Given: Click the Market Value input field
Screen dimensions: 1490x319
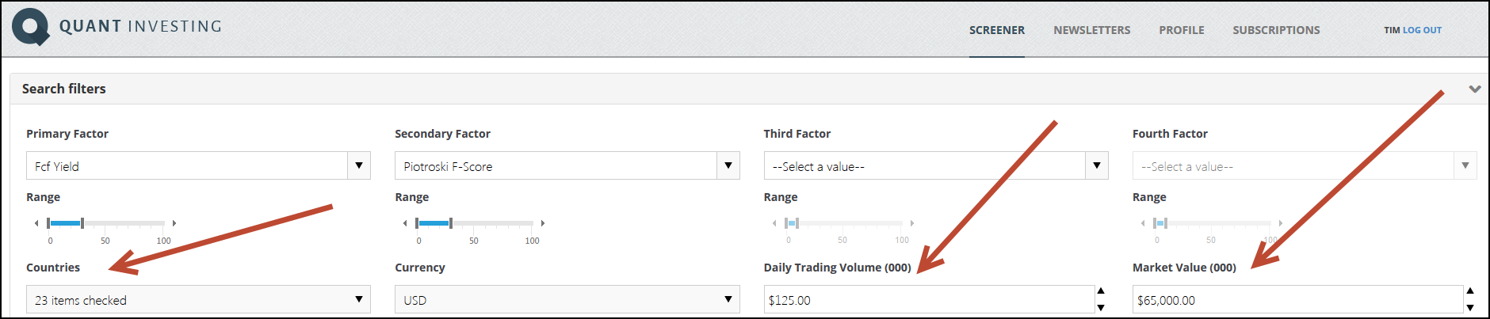Looking at the screenshot, I should point(1298,300).
